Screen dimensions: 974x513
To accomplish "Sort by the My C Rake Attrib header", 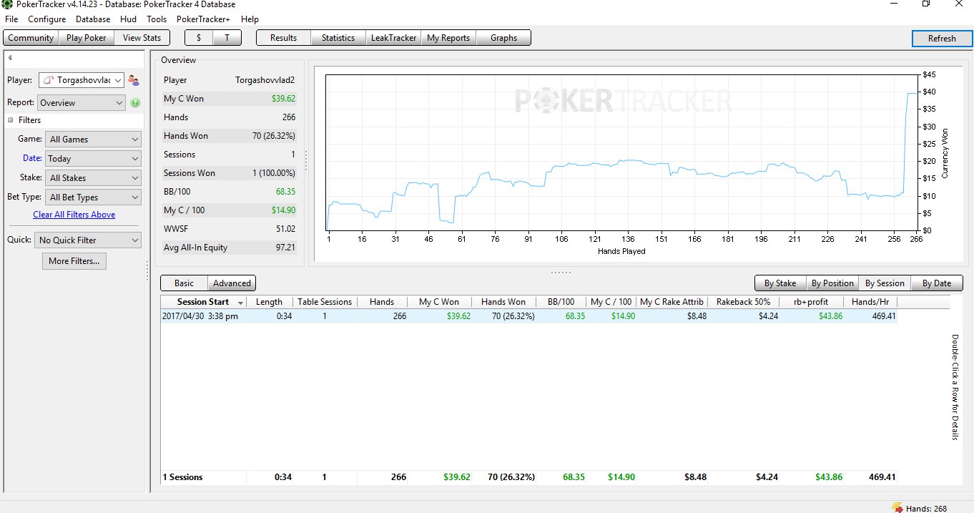I will (672, 302).
